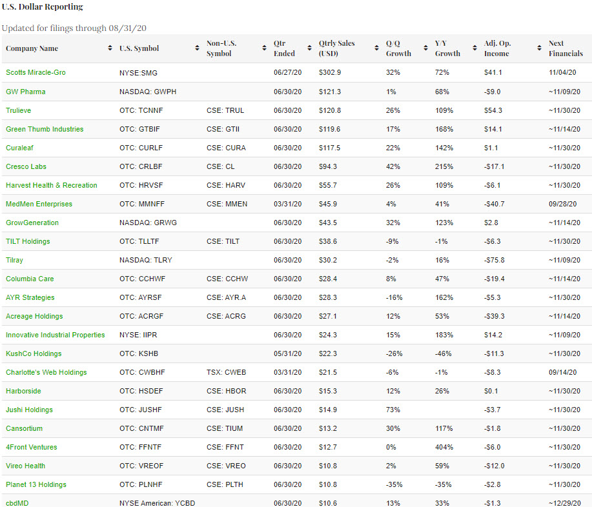Click the sort arrows beside Company Name
The height and width of the screenshot is (507, 592).
pyautogui.click(x=110, y=49)
